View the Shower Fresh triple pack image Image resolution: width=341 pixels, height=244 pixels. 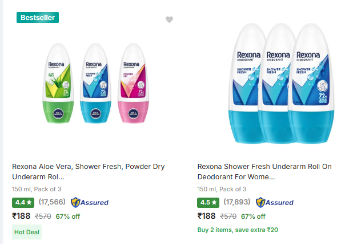pos(281,83)
